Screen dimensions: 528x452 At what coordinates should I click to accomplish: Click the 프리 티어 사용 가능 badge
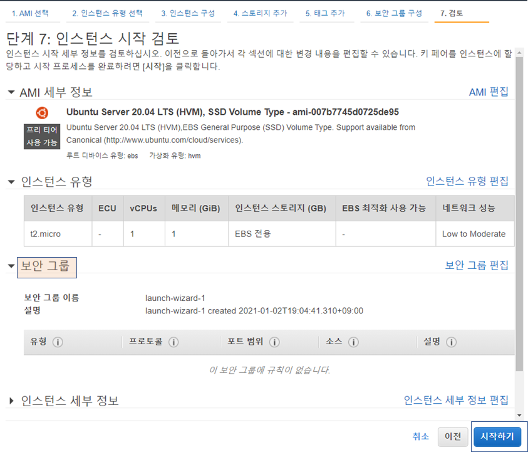coord(42,137)
